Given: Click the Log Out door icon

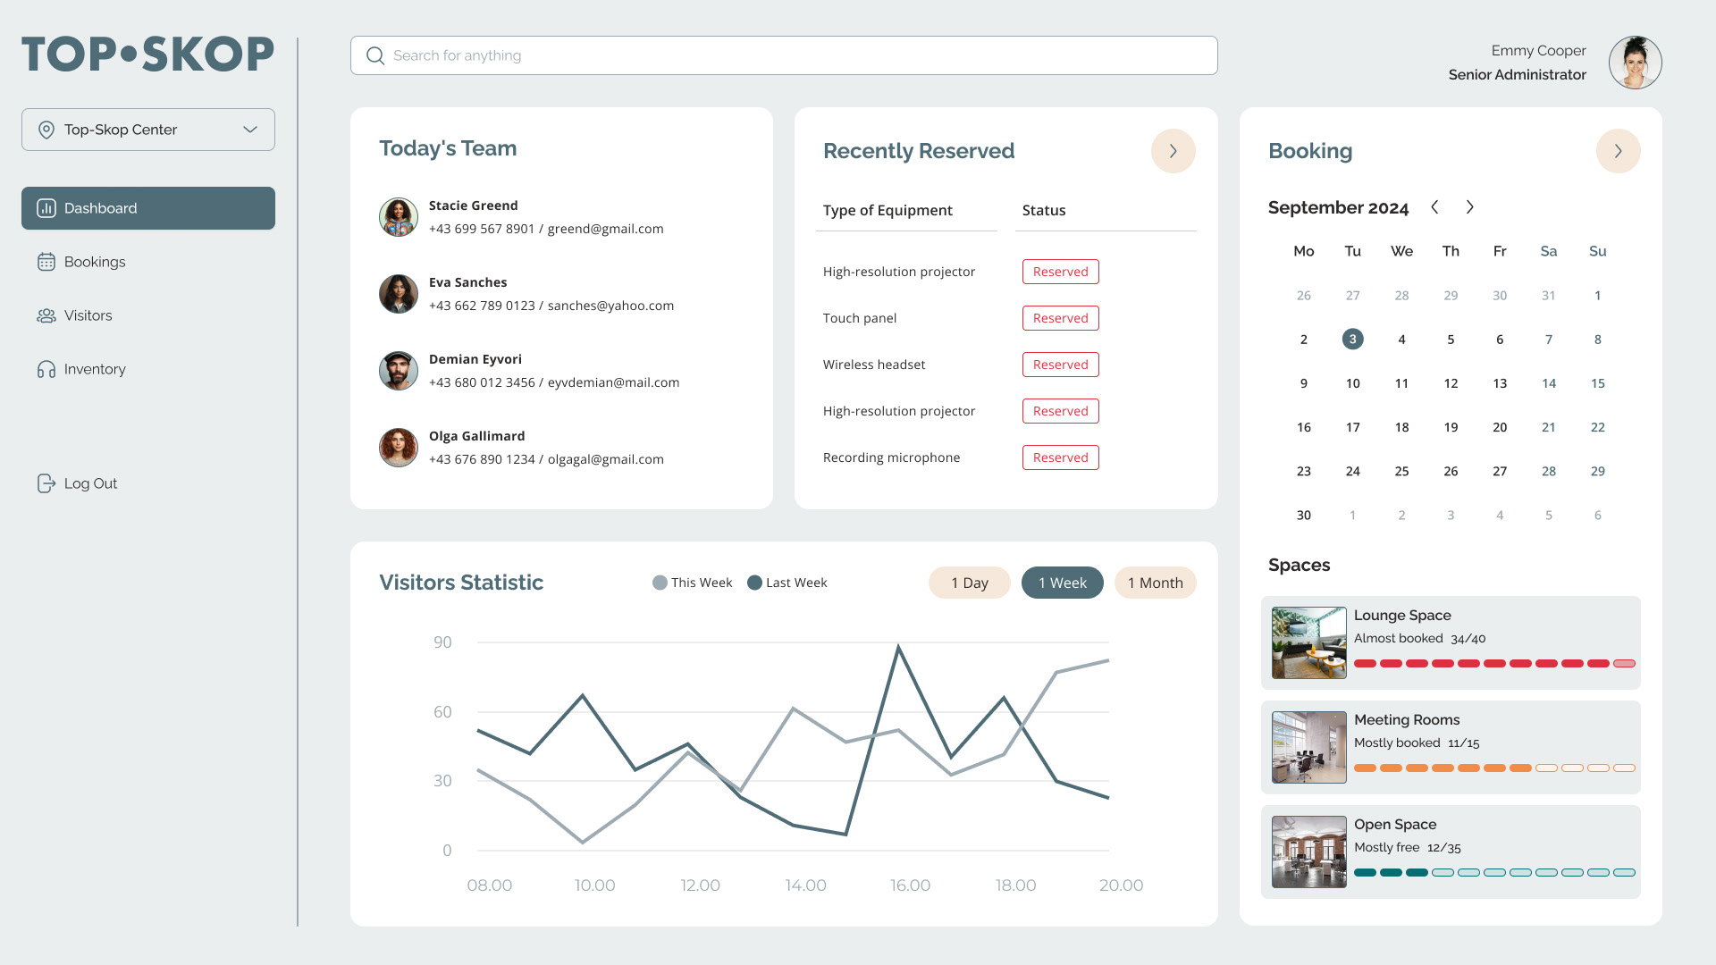Looking at the screenshot, I should point(46,483).
